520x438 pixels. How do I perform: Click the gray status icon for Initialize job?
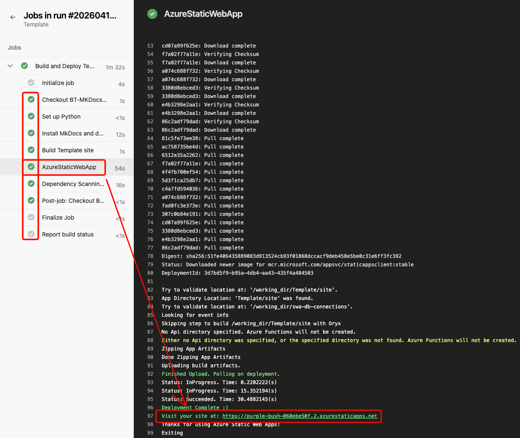pos(31,83)
